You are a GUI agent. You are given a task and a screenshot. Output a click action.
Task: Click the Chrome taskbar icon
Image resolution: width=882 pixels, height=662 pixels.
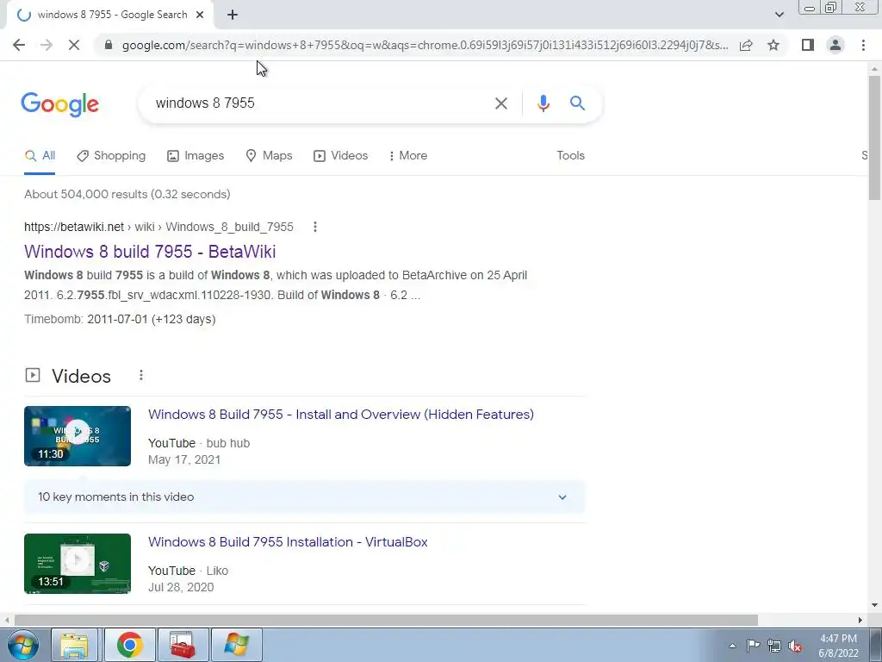[x=129, y=645]
